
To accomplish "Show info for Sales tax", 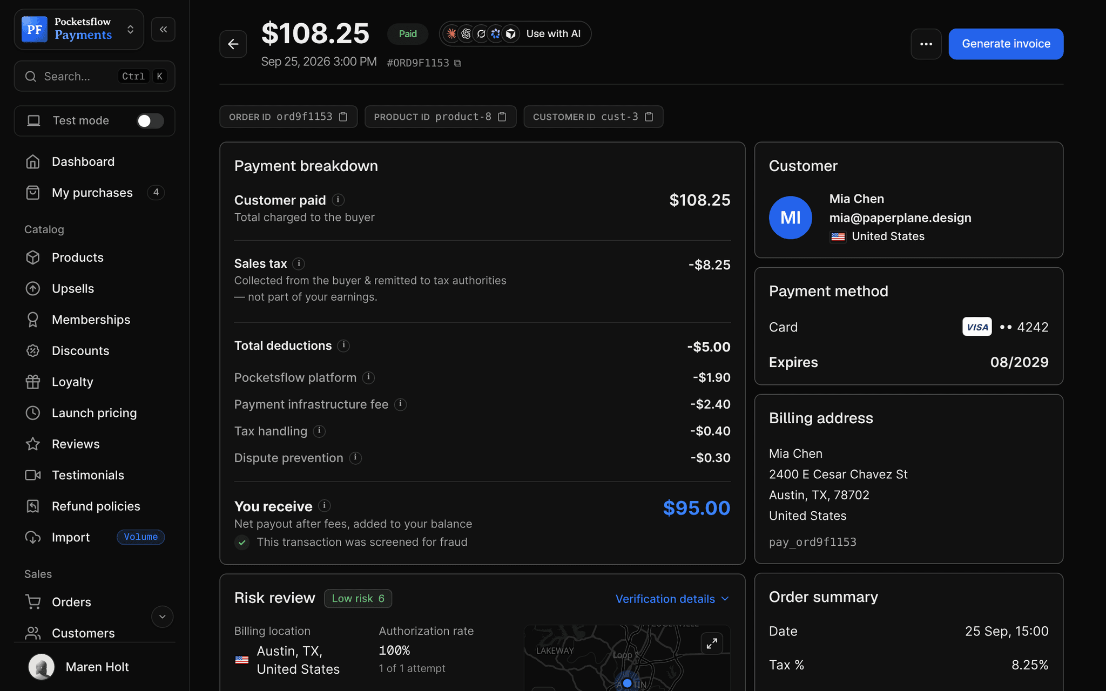I will (299, 263).
